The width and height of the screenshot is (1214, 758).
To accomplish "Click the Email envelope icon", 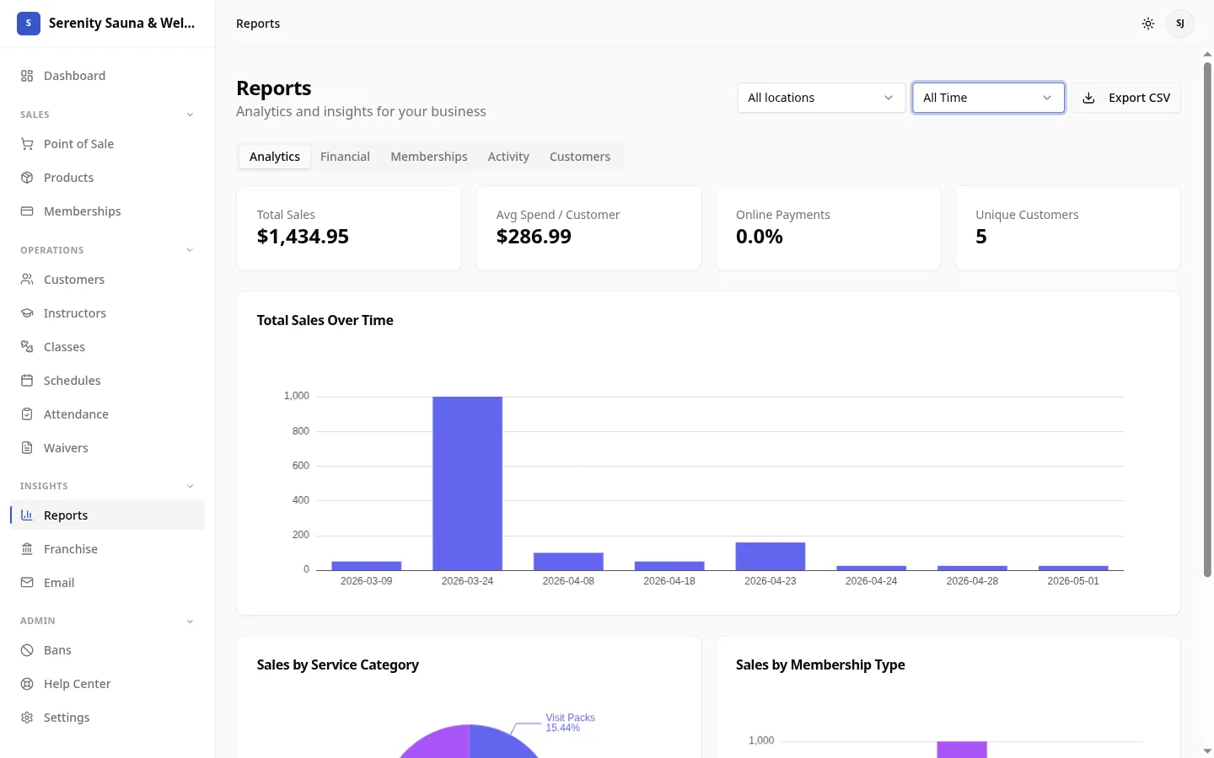I will tap(27, 583).
